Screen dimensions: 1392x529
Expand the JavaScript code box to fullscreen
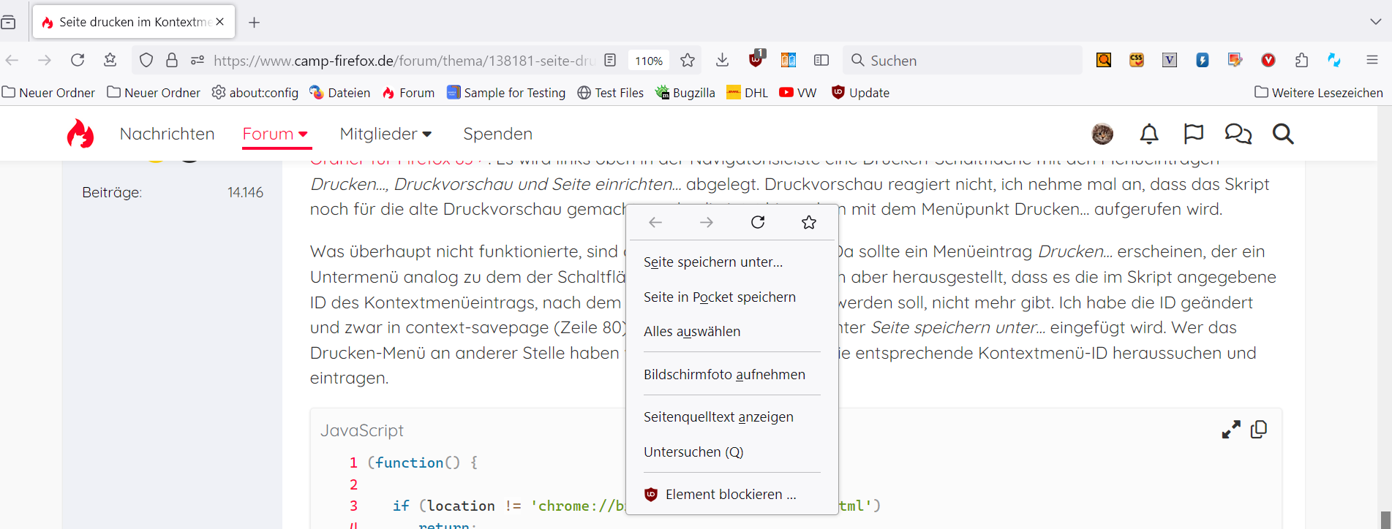tap(1231, 430)
